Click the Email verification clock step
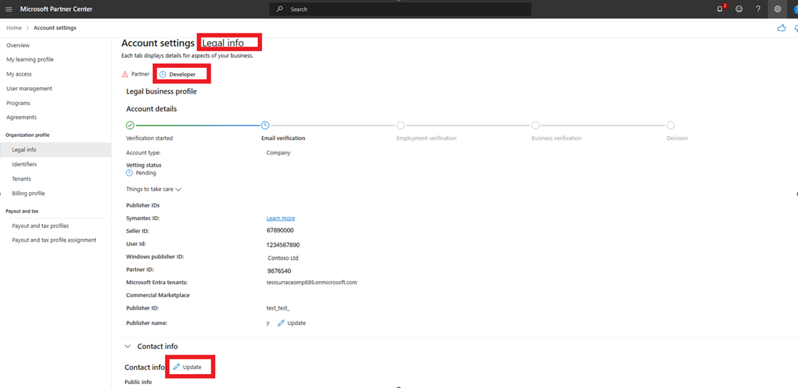Screen dimensions: 798x388 (x=265, y=125)
